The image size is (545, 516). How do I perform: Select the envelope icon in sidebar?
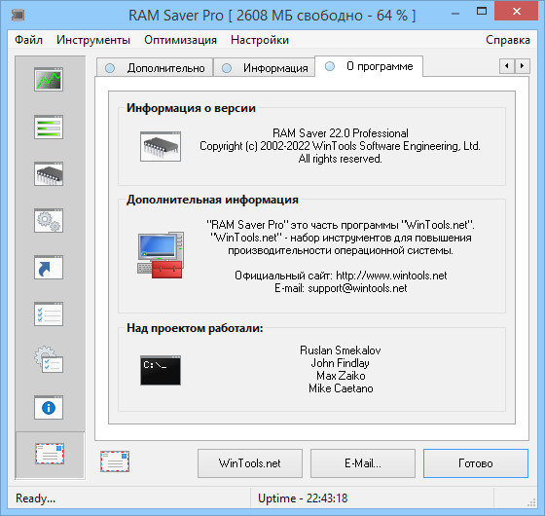(50, 454)
